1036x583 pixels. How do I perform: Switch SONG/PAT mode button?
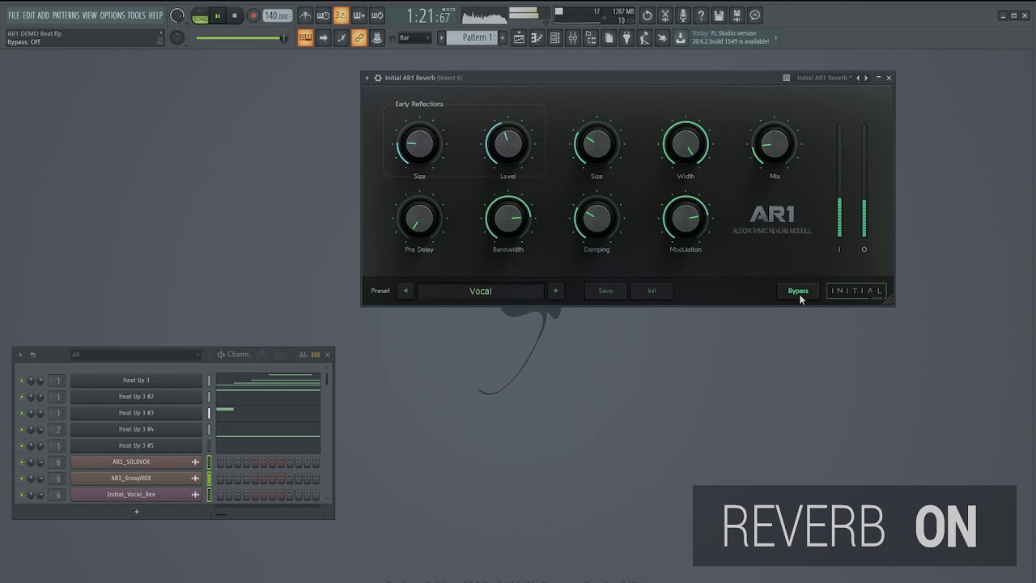coord(200,15)
